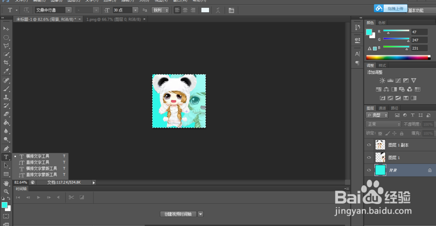Open tool preset picker arrow beside T
This screenshot has height=226, width=436.
17,10
